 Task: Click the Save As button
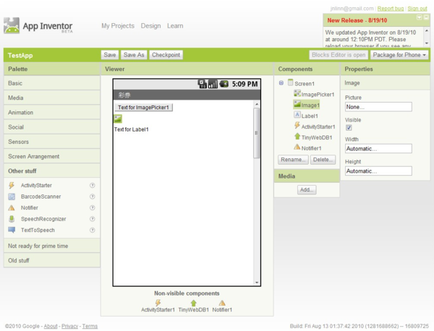[x=134, y=55]
